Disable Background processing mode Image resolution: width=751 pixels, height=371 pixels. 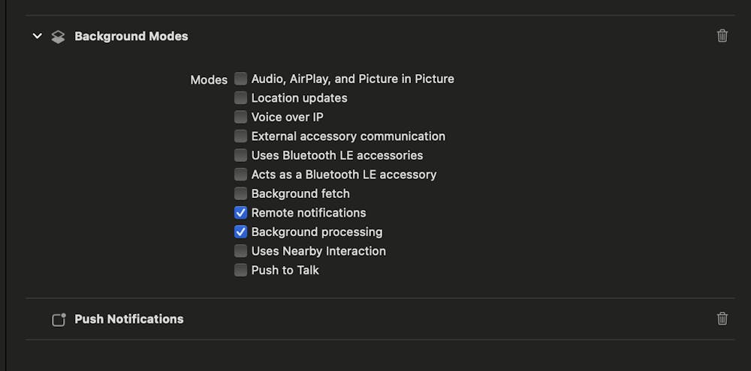pos(240,232)
